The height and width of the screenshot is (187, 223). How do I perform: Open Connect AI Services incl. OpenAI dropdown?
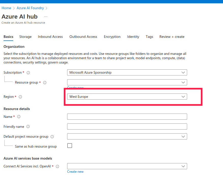127,166
